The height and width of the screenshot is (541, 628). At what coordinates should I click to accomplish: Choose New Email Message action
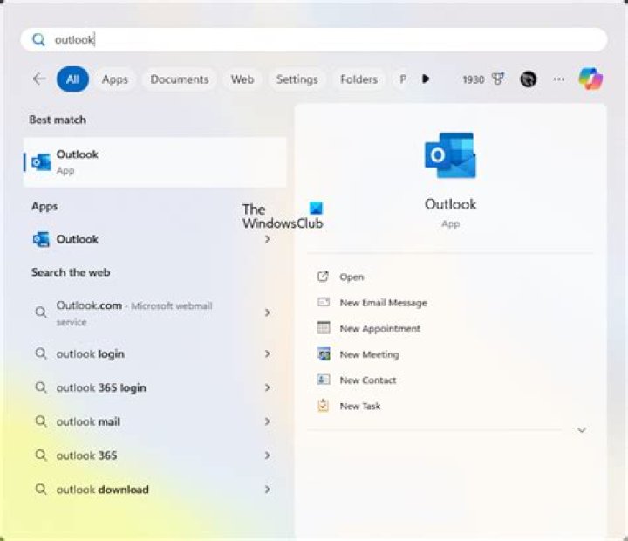pyautogui.click(x=383, y=303)
